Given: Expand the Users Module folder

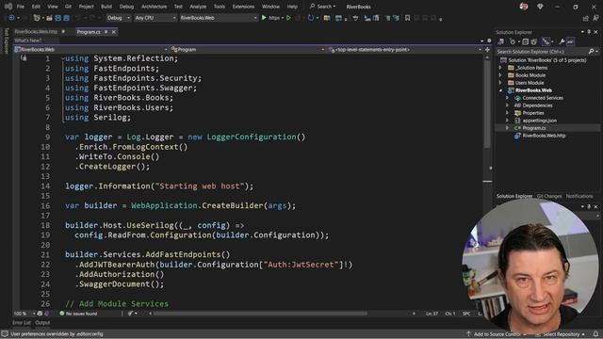Looking at the screenshot, I should [x=500, y=83].
